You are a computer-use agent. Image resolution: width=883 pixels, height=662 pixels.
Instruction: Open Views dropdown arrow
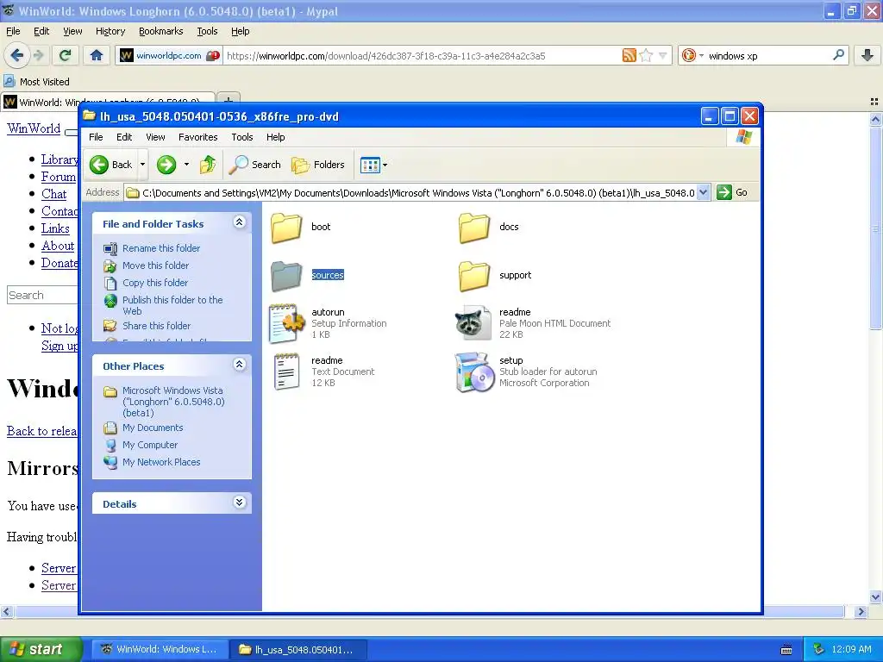coord(385,165)
